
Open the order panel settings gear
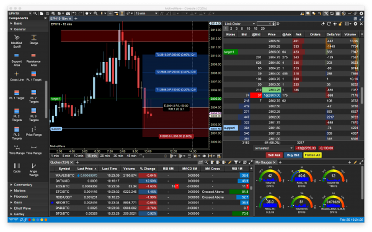[x=355, y=24]
